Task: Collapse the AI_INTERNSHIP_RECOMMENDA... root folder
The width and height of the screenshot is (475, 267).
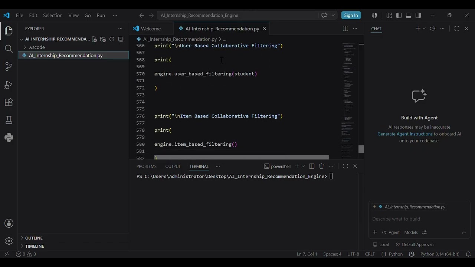Action: [x=58, y=39]
